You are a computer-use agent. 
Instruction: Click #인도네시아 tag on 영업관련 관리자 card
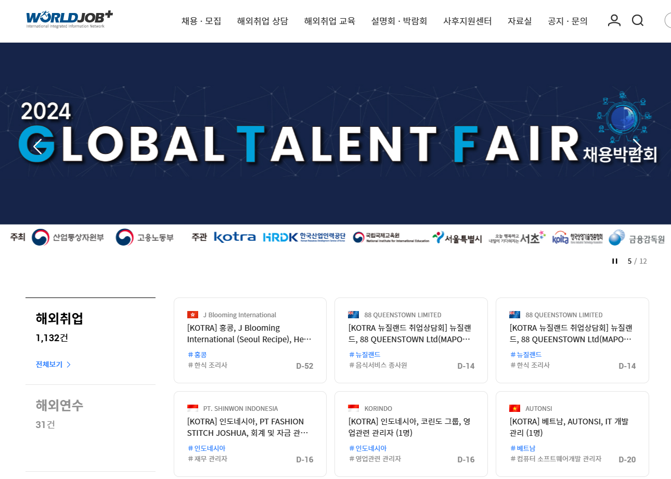click(368, 448)
